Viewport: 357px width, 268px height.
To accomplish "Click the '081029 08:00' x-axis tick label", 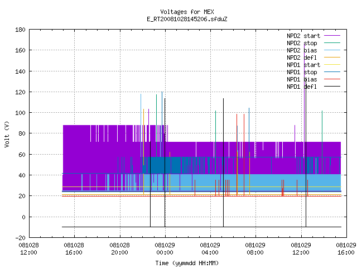I will click(x=255, y=249).
